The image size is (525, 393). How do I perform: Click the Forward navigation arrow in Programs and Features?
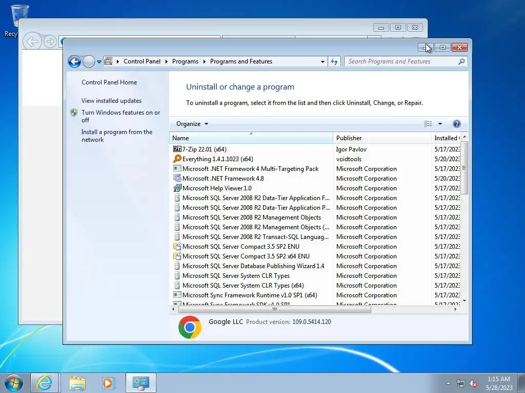[89, 61]
